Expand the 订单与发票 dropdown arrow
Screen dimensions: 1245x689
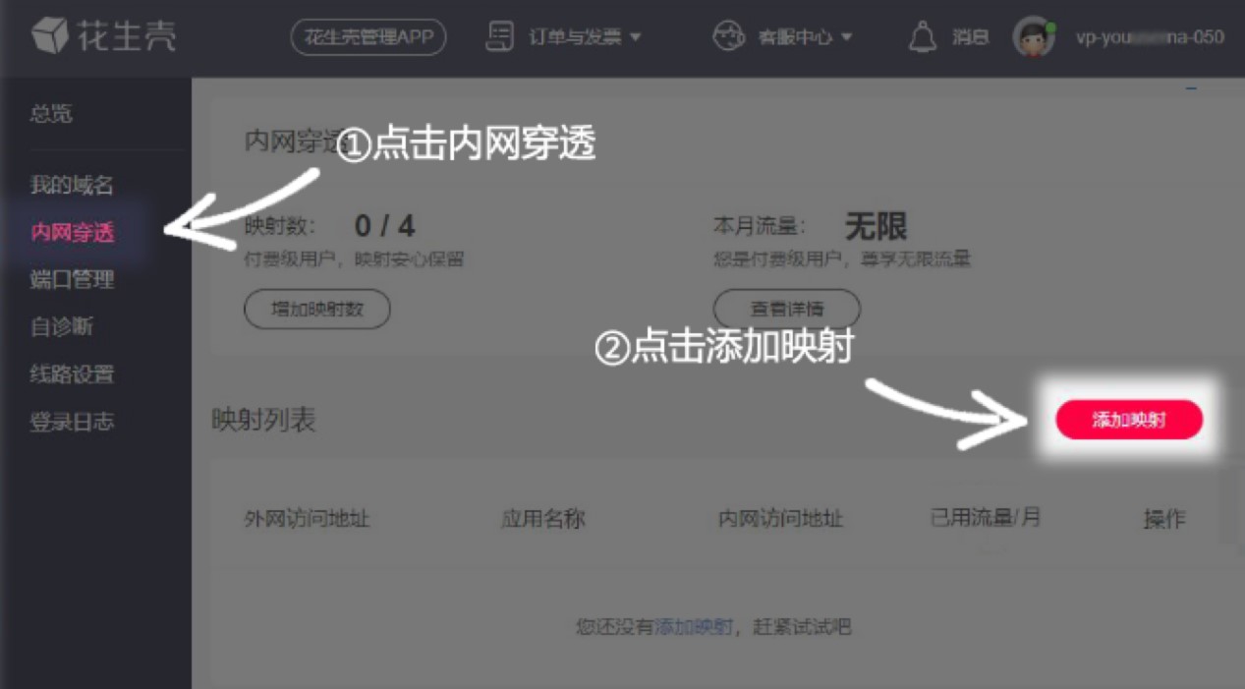[635, 37]
